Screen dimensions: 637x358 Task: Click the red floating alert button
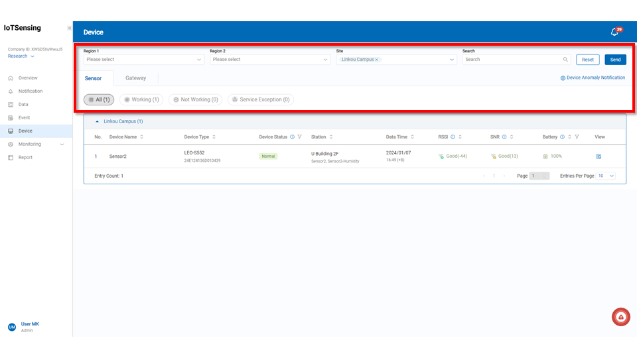[620, 318]
